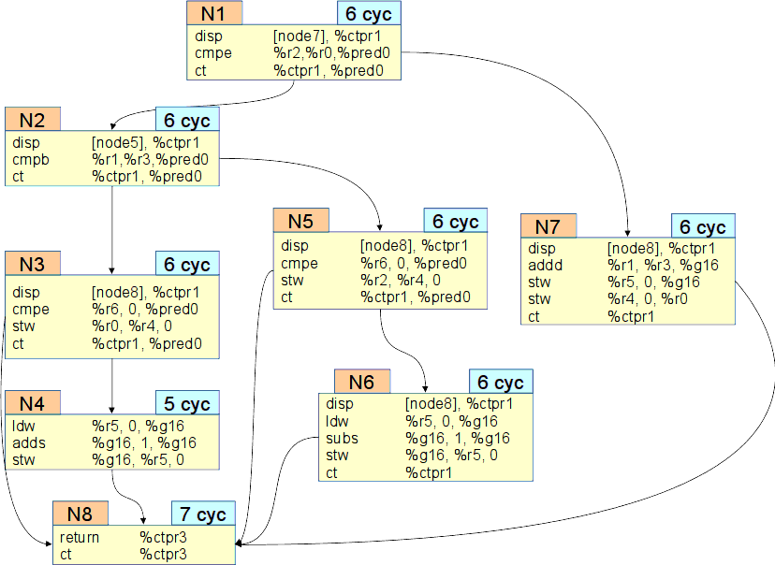Click the 7 cyc badge on N8
Image resolution: width=775 pixels, height=565 pixels.
203,514
